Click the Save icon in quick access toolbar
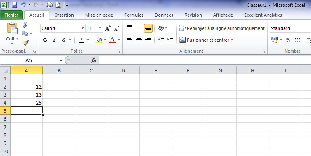 (x=15, y=5)
